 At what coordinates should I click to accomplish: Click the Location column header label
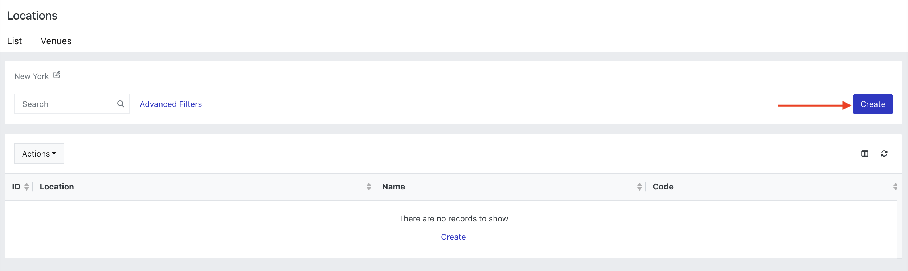[57, 187]
